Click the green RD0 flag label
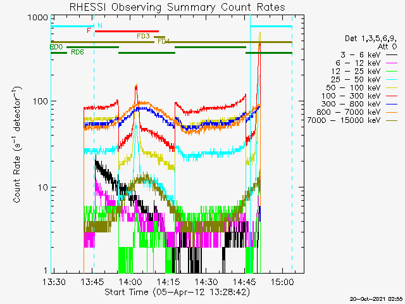 click(56, 47)
